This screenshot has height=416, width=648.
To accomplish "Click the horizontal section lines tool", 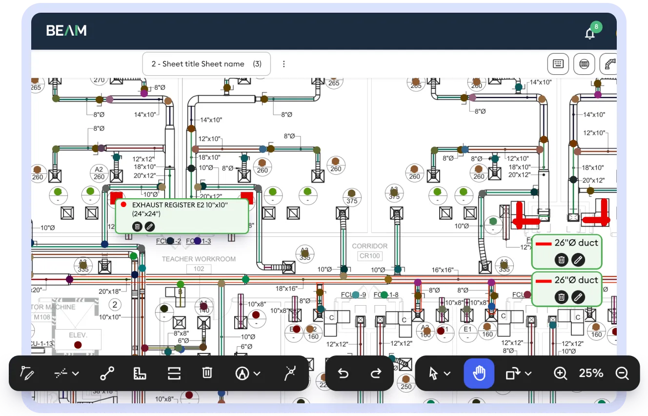I will 174,374.
